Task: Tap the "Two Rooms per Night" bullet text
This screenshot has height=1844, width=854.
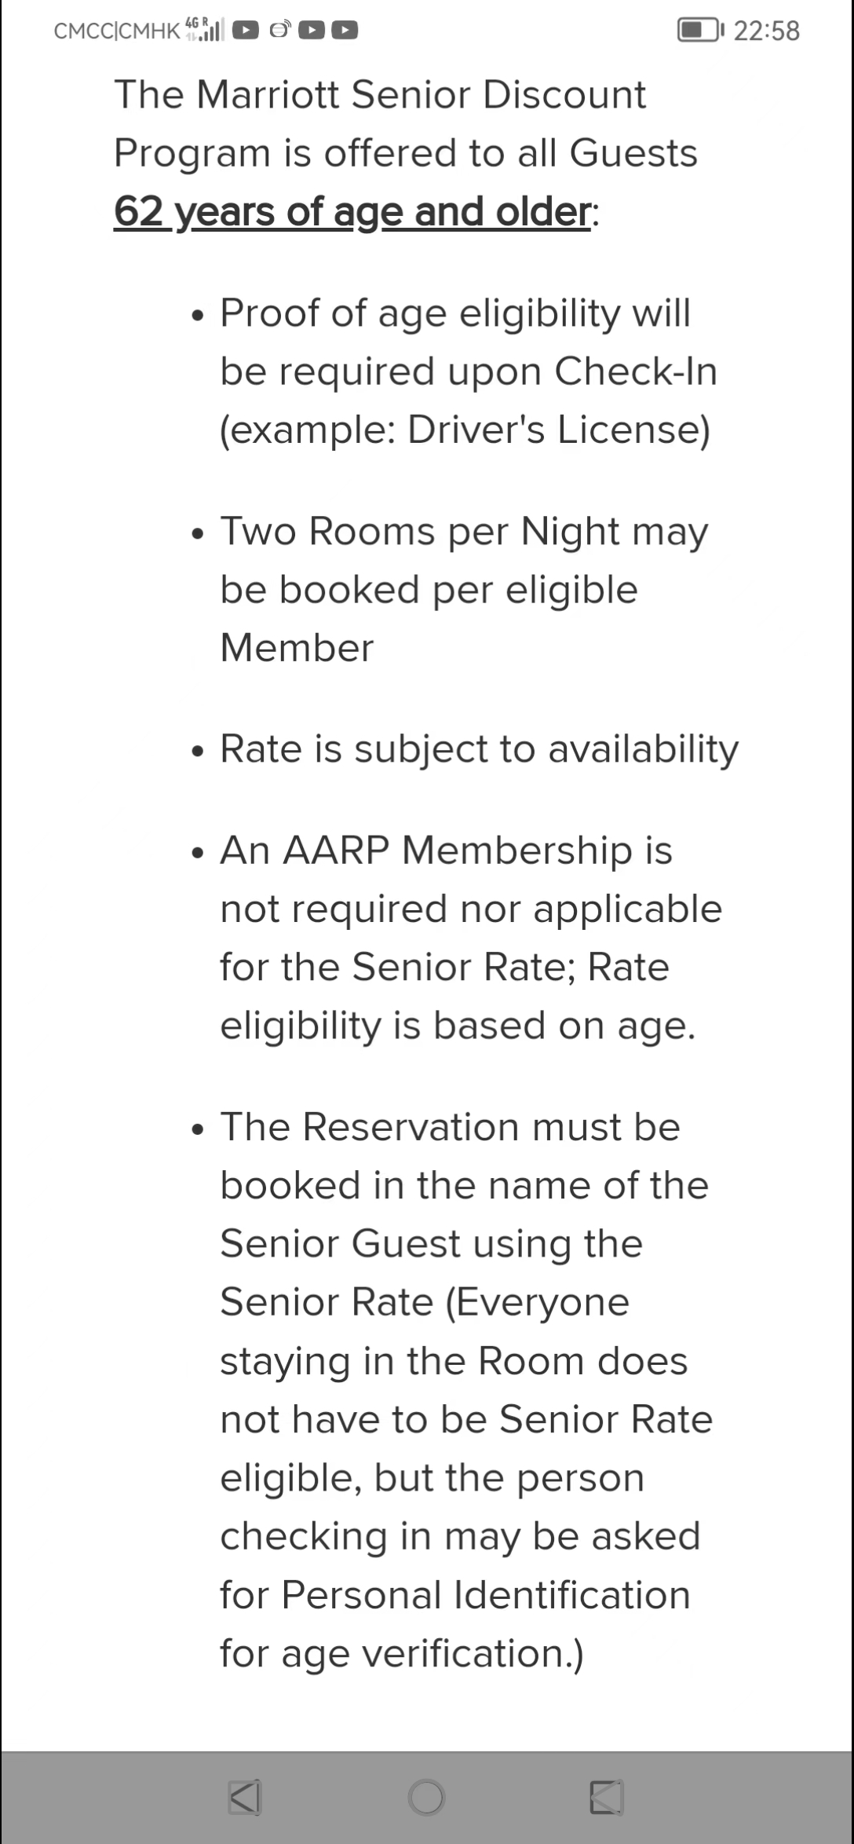Action: click(464, 590)
